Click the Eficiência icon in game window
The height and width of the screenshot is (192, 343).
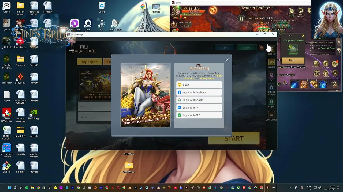(292, 11)
